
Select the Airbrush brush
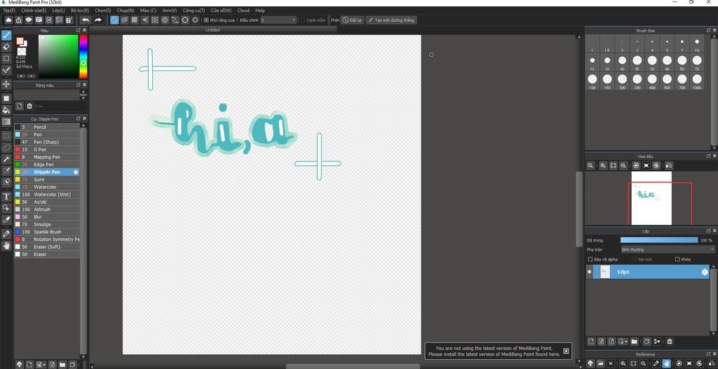tap(47, 210)
